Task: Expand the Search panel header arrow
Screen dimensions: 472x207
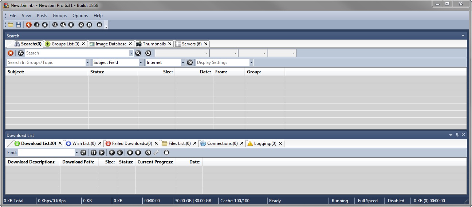Action: tap(463, 36)
